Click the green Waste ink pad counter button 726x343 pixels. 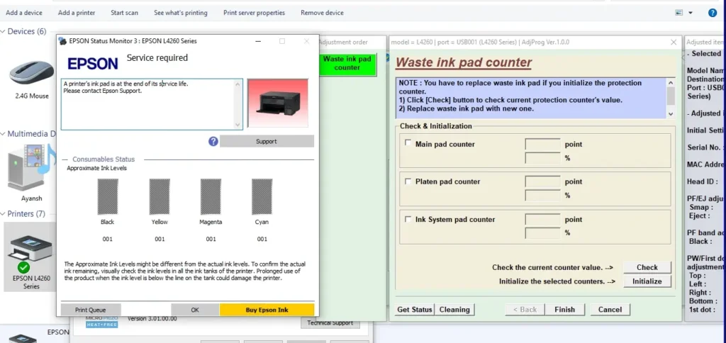[347, 63]
